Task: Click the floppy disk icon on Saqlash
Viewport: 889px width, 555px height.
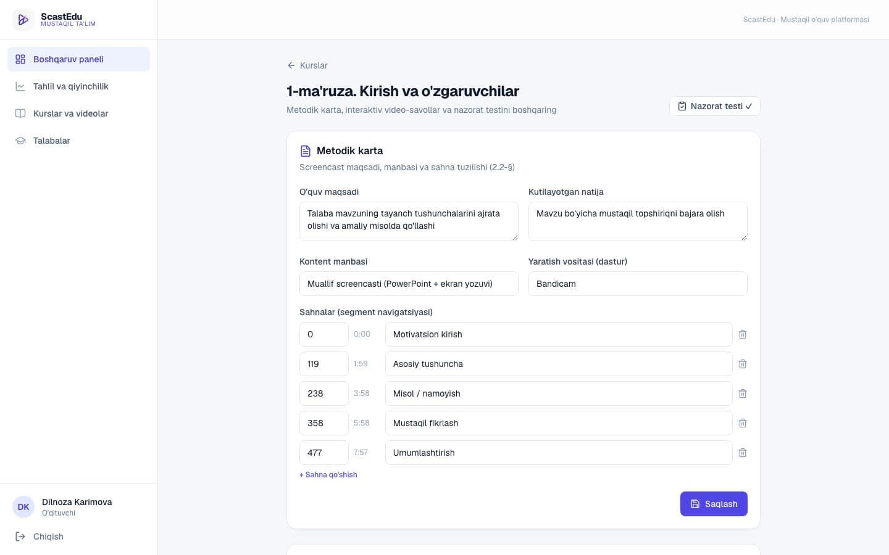Action: point(695,504)
